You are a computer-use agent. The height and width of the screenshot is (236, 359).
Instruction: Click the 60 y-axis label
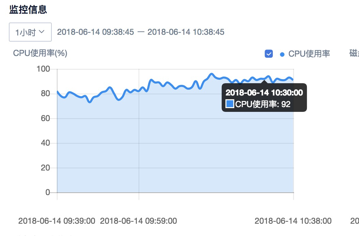[x=45, y=118]
